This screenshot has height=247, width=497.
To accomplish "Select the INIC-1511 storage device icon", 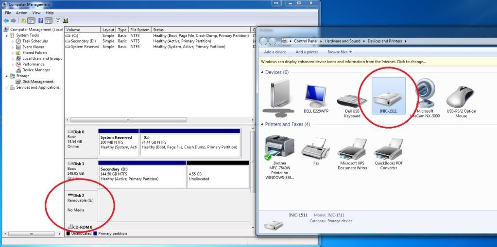I will pyautogui.click(x=388, y=99).
